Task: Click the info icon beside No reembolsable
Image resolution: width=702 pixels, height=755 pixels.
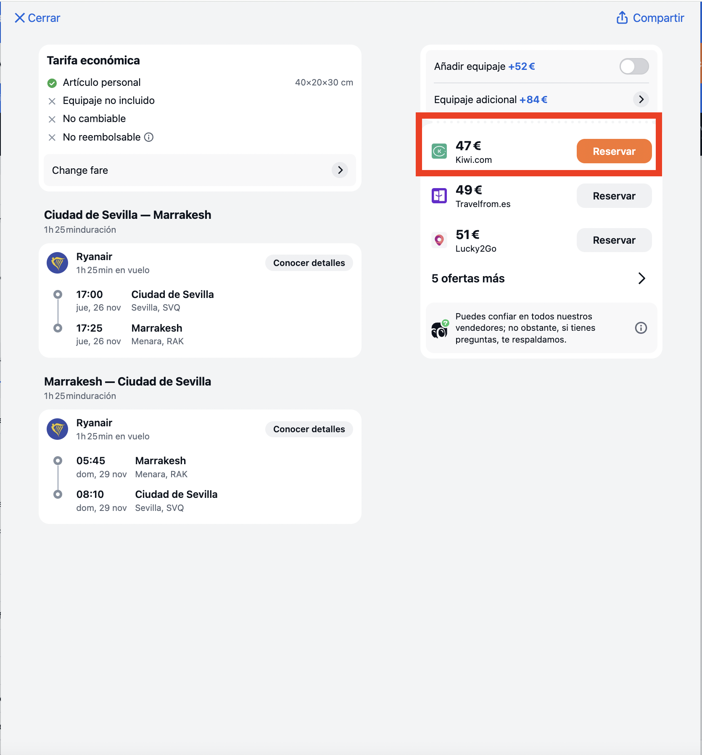Action: click(149, 137)
